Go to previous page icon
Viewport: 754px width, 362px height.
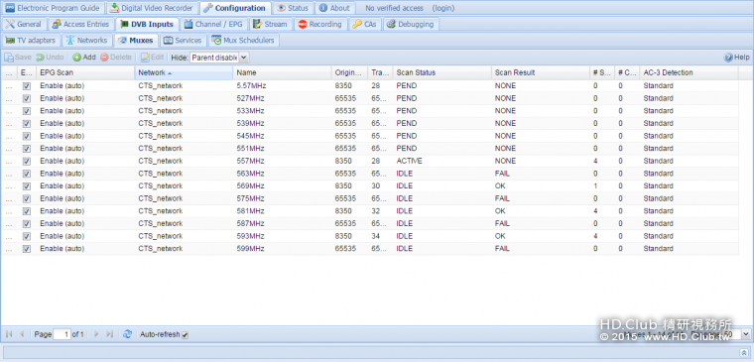coord(22,334)
